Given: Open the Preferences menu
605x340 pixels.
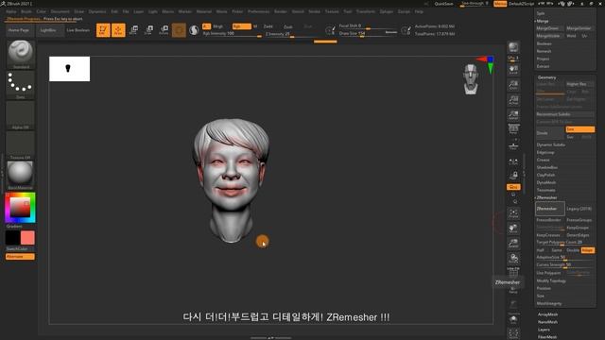Looking at the screenshot, I should (258, 11).
